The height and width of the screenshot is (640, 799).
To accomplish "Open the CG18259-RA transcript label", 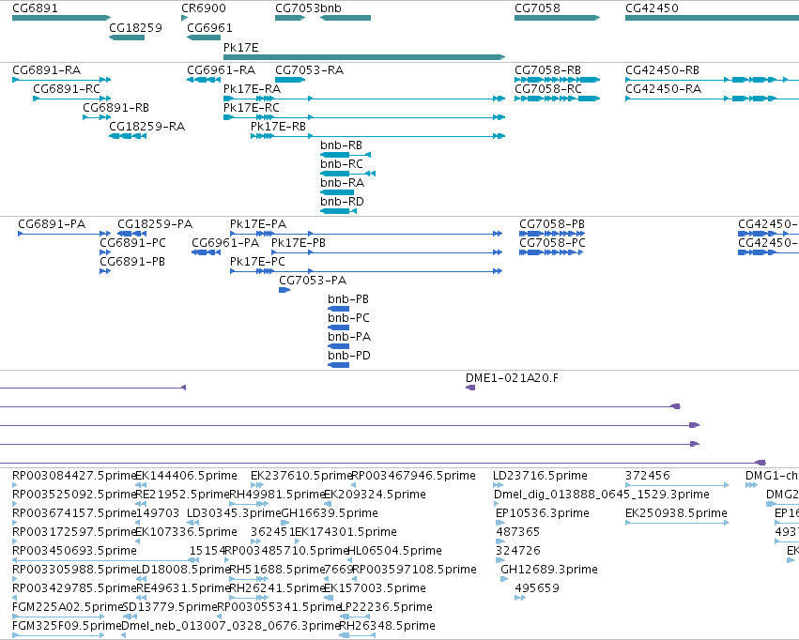I will [x=146, y=127].
